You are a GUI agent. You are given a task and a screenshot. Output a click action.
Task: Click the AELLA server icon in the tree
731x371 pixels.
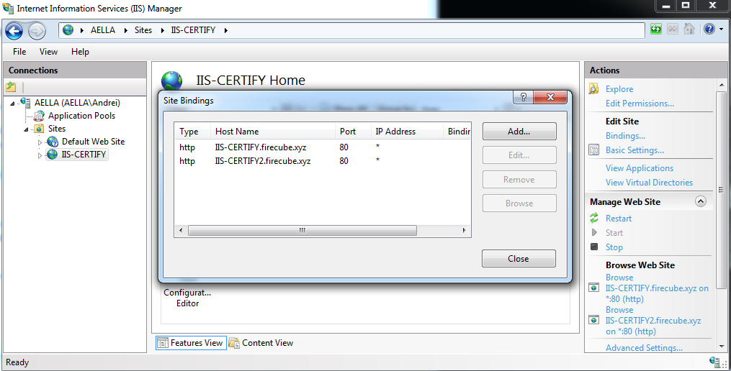26,102
